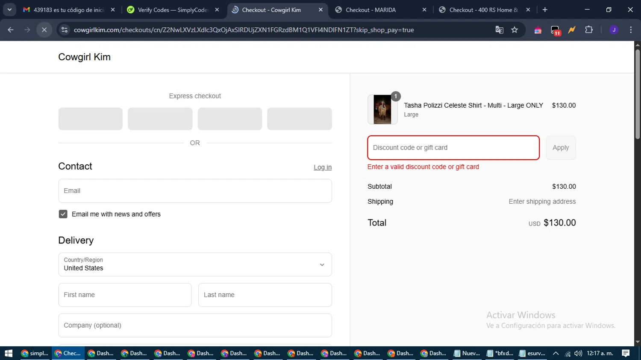Click the address bar URL

point(244,30)
